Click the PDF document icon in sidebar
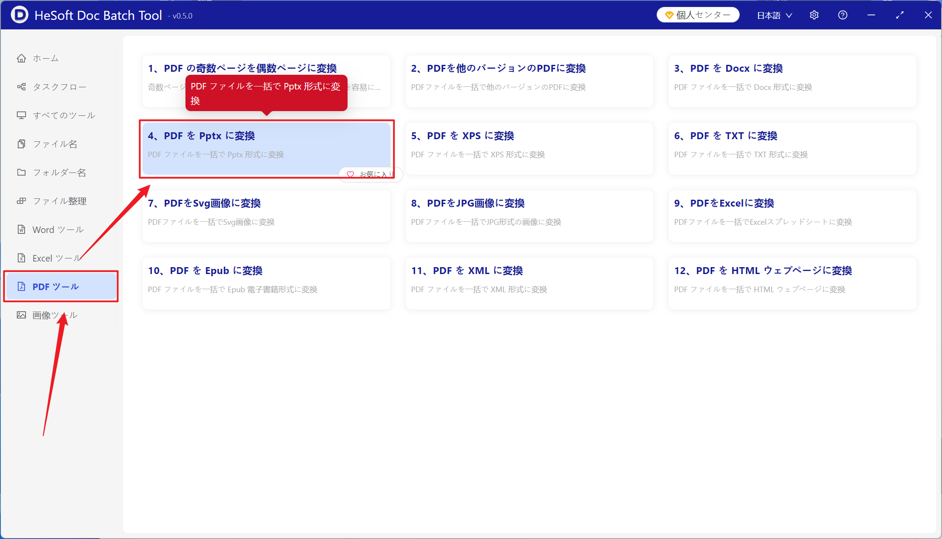 (x=21, y=286)
